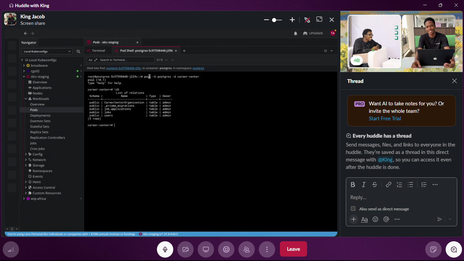Viewport: 464px width, 261px height.
Task: Turn on the huddle camera
Action: [x=185, y=249]
